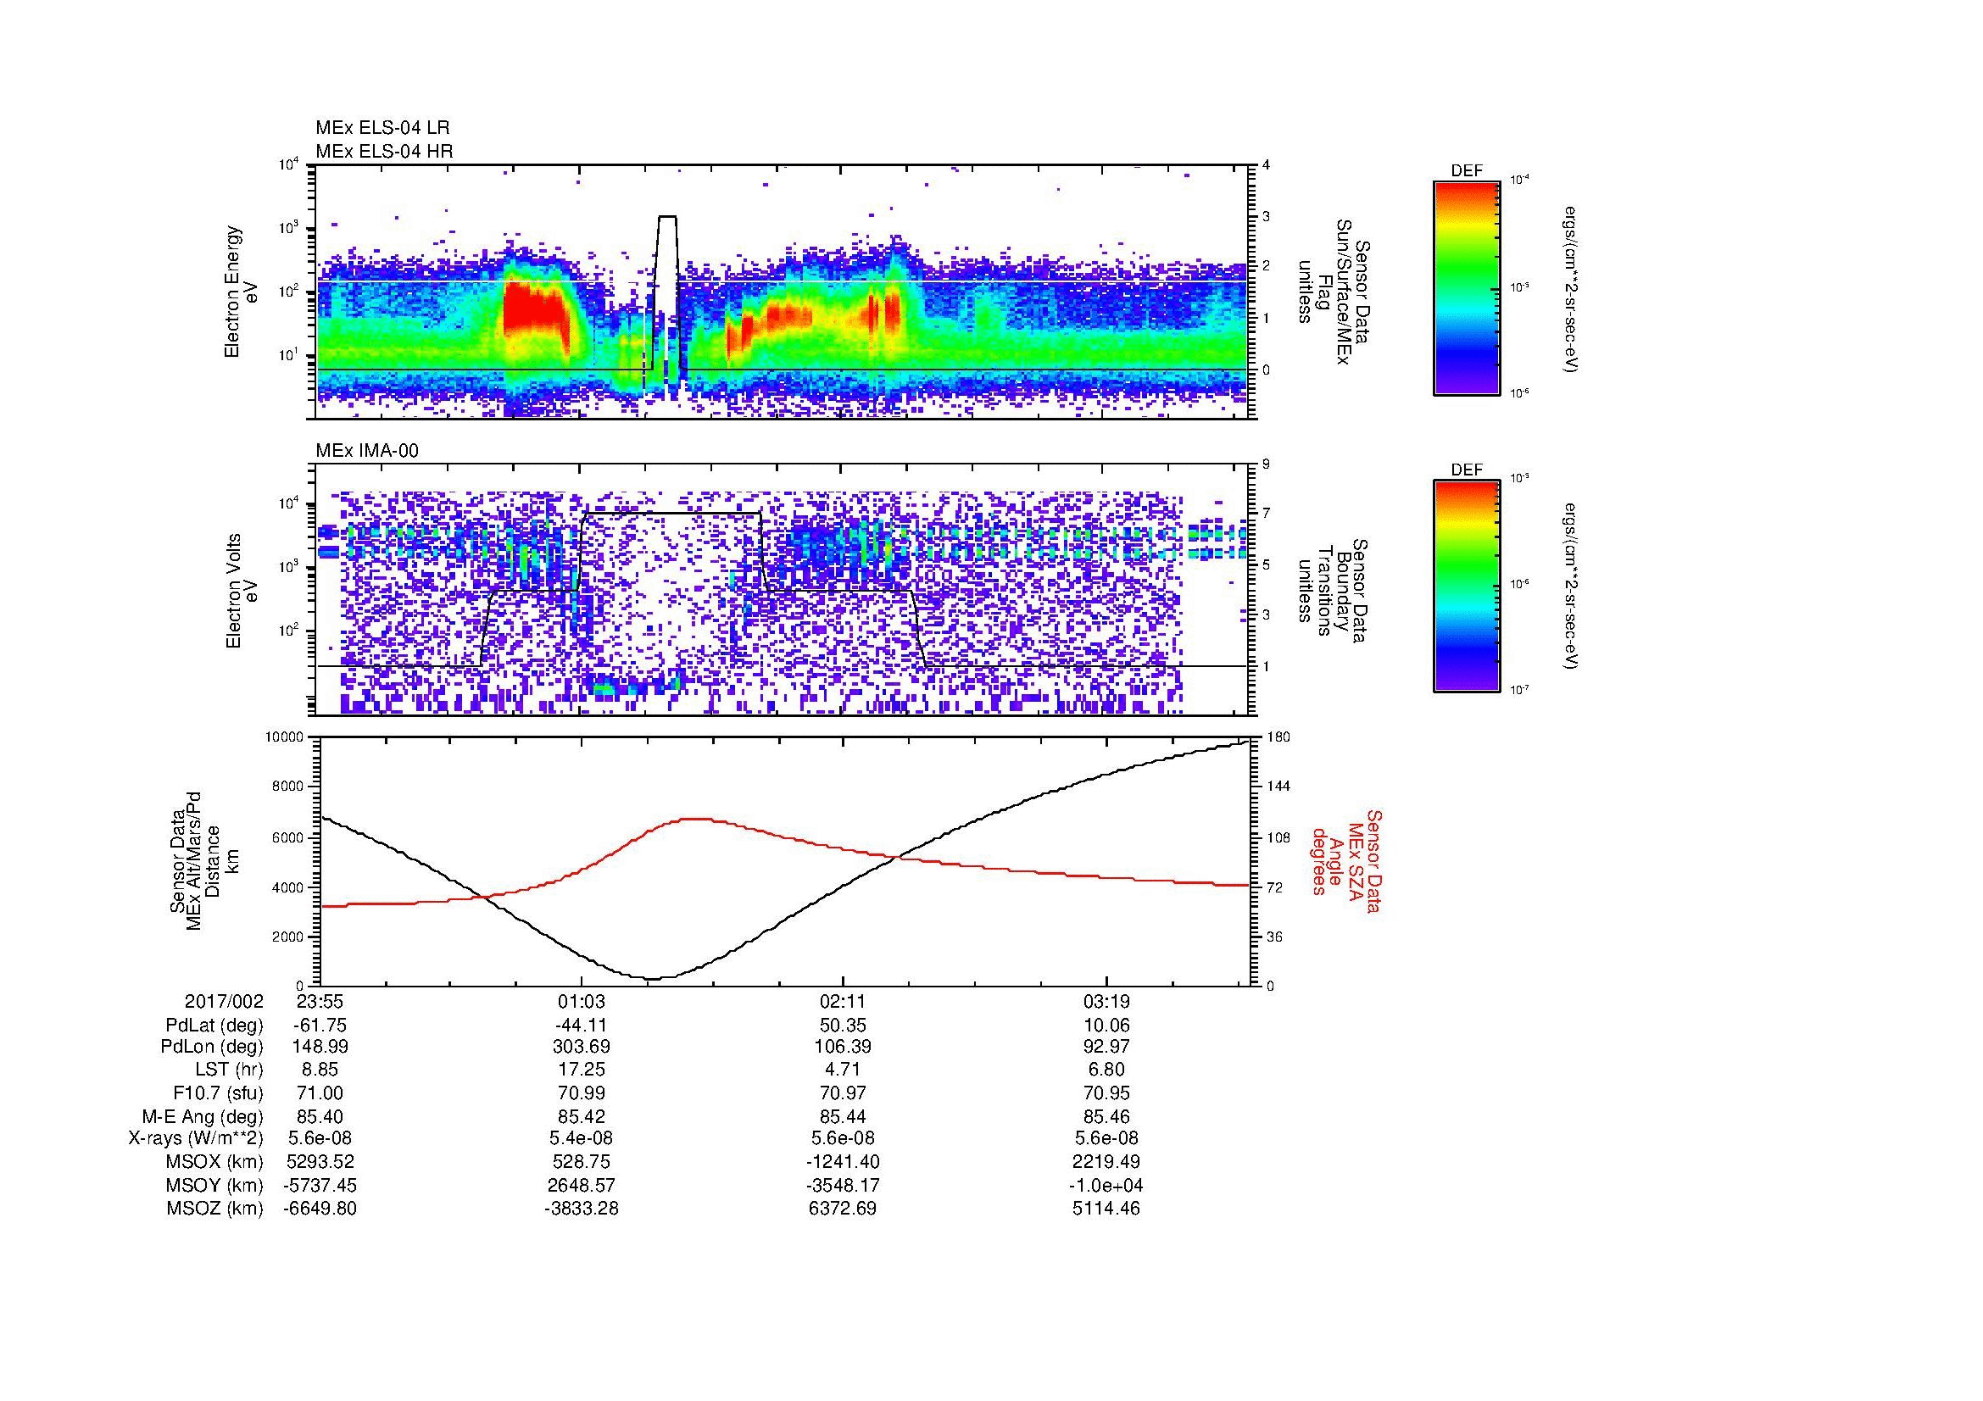This screenshot has width=1983, height=1401.
Task: Click the 10000 altitude axis tick label
Action: pos(283,737)
